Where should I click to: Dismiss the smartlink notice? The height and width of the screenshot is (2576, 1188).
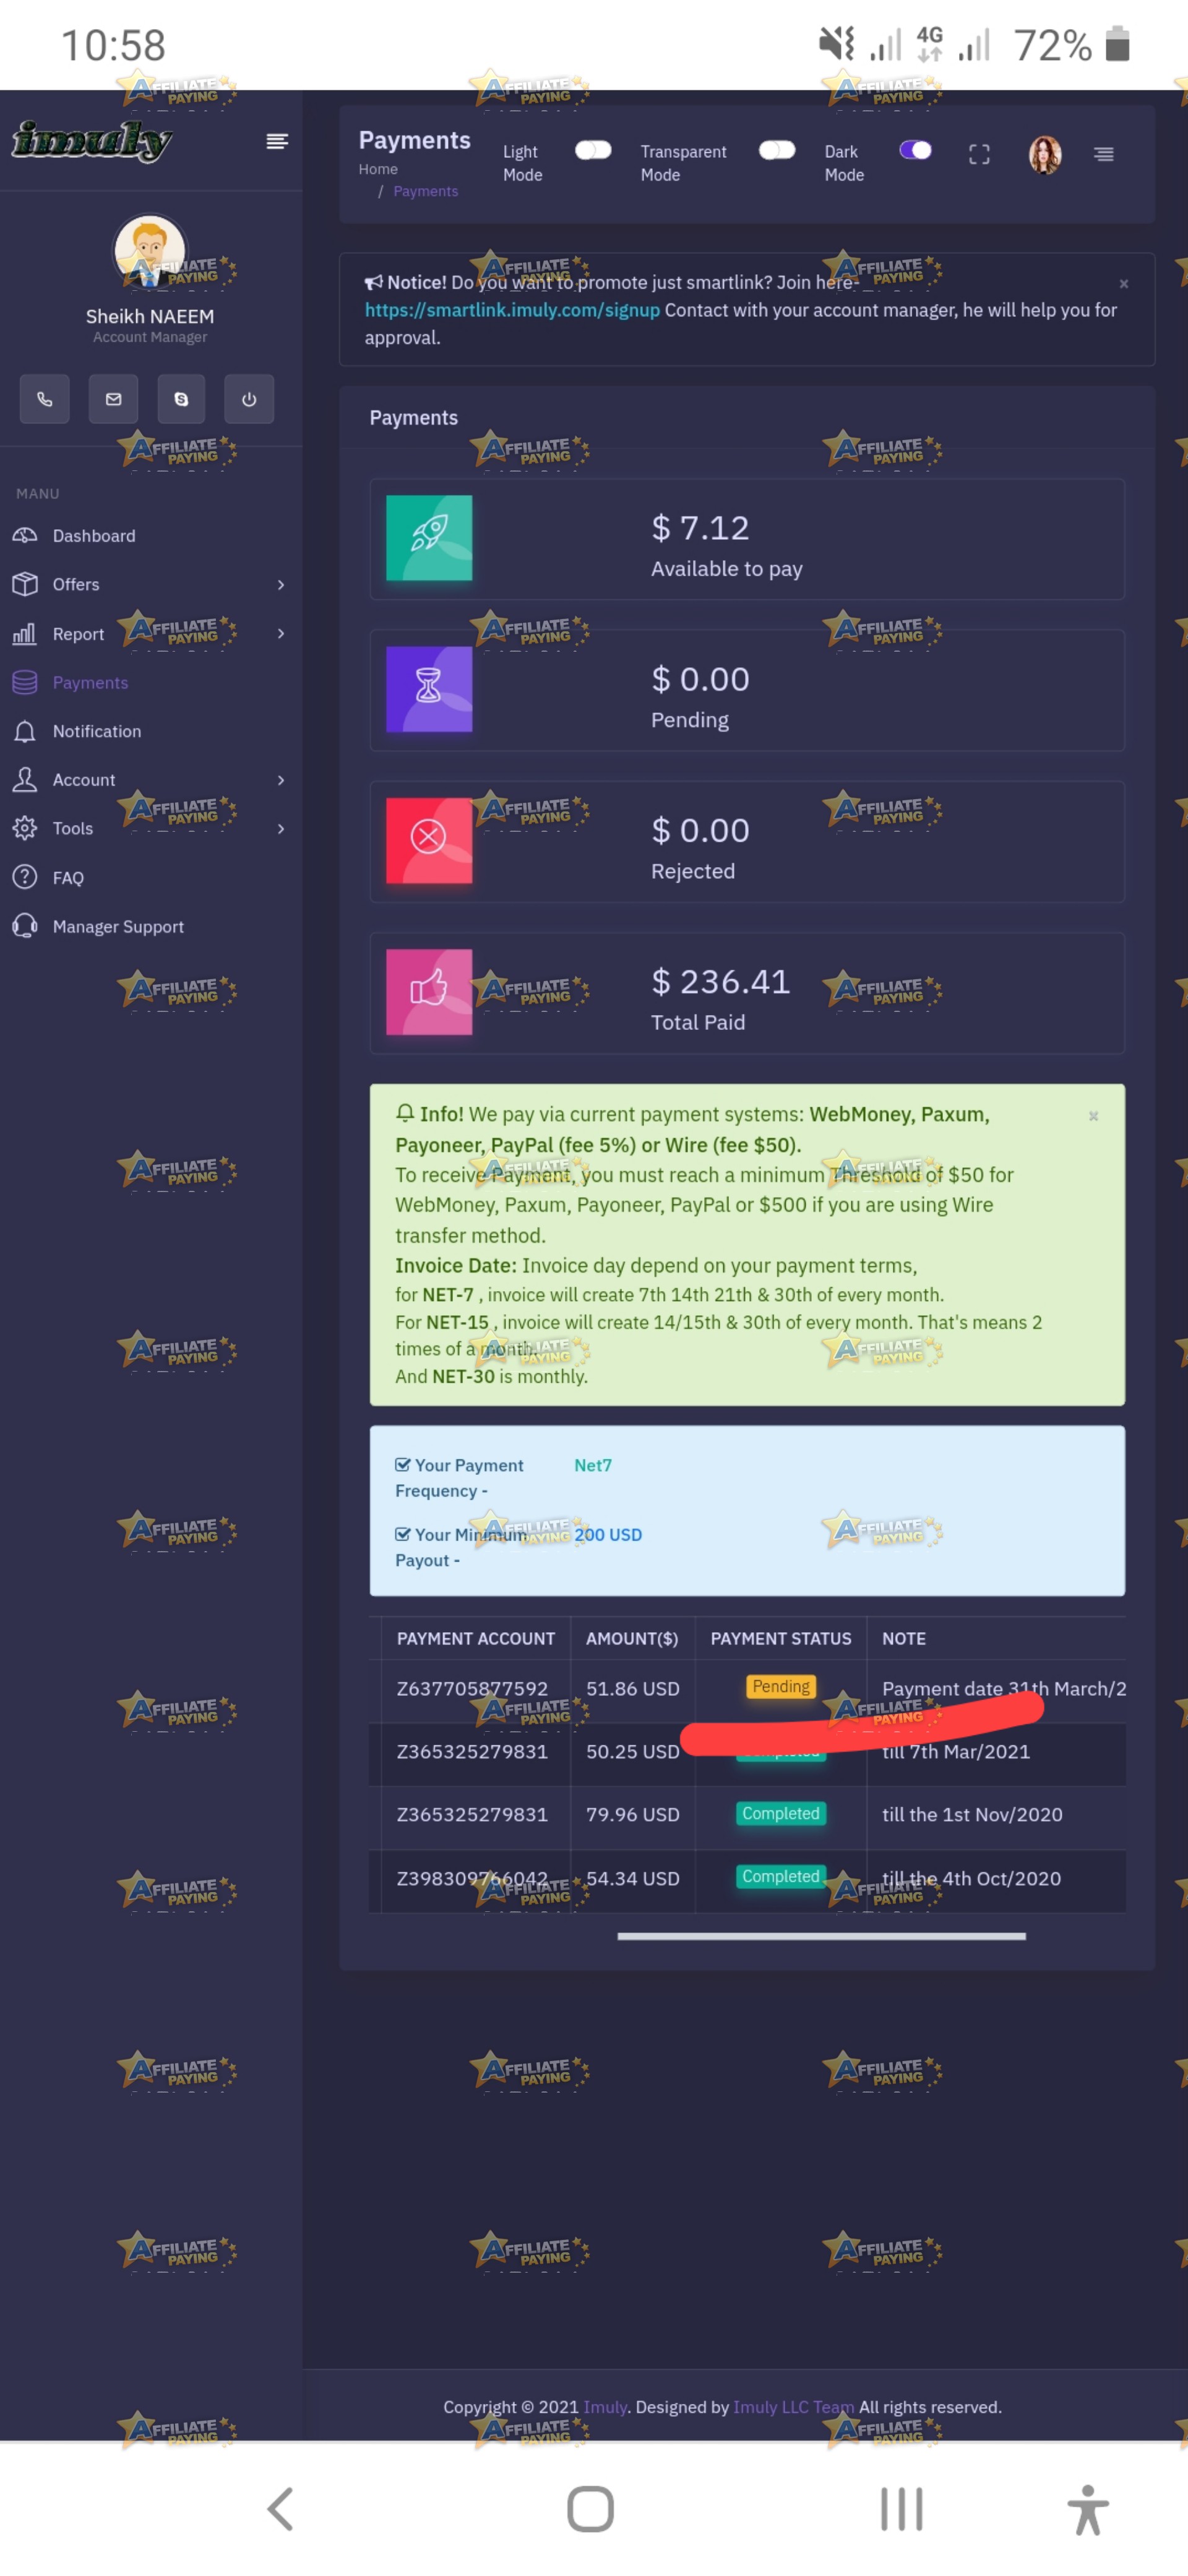pos(1124,284)
